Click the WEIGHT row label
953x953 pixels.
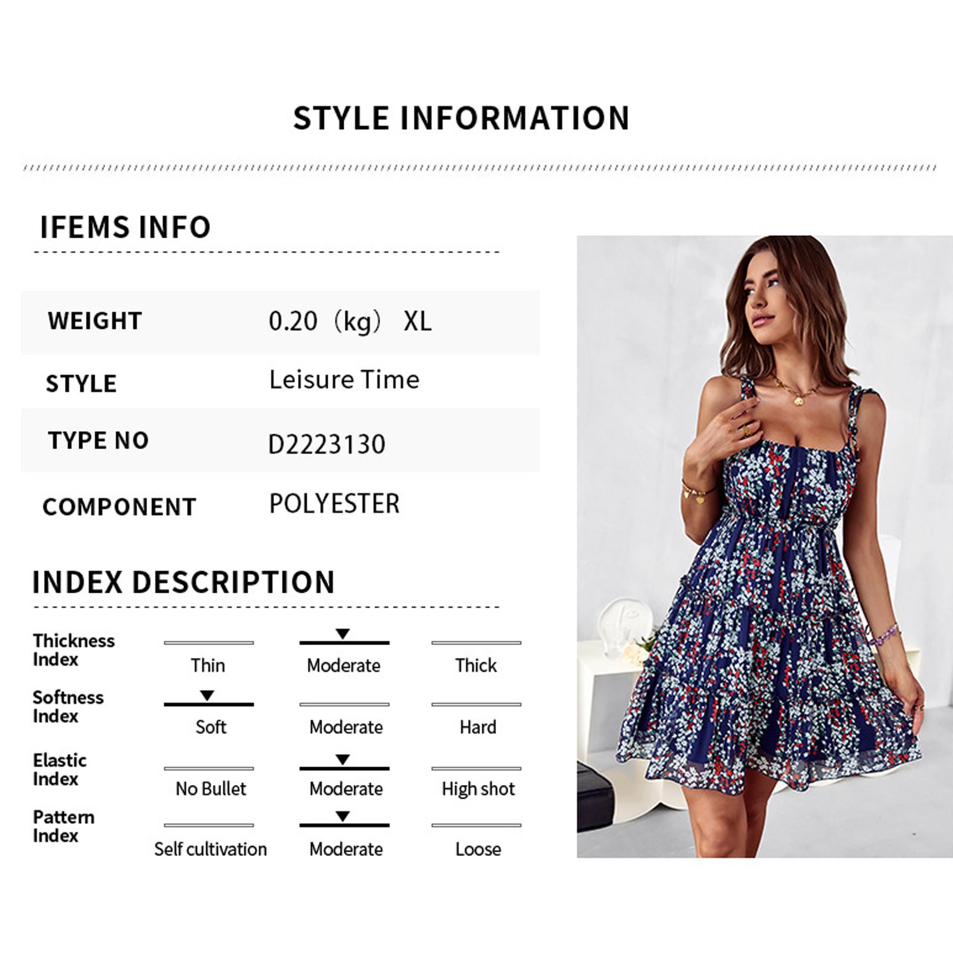coord(95,320)
